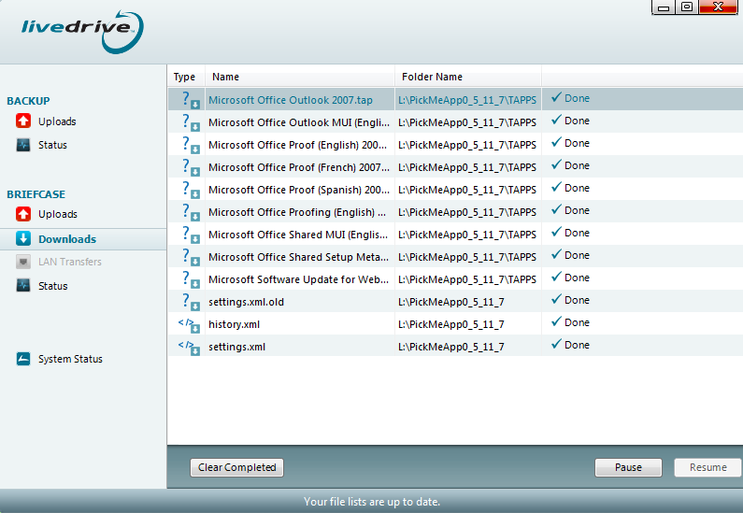Open Backup Status page

click(52, 145)
